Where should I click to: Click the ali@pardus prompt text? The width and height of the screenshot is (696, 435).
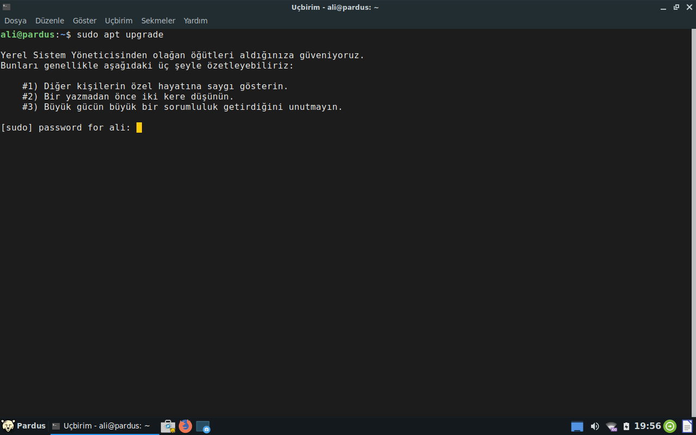coord(28,35)
